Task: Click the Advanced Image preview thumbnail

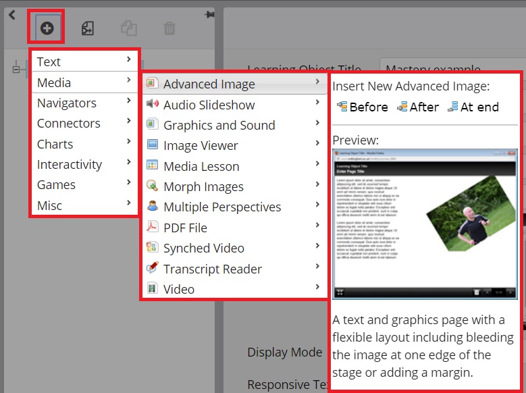Action: 425,224
